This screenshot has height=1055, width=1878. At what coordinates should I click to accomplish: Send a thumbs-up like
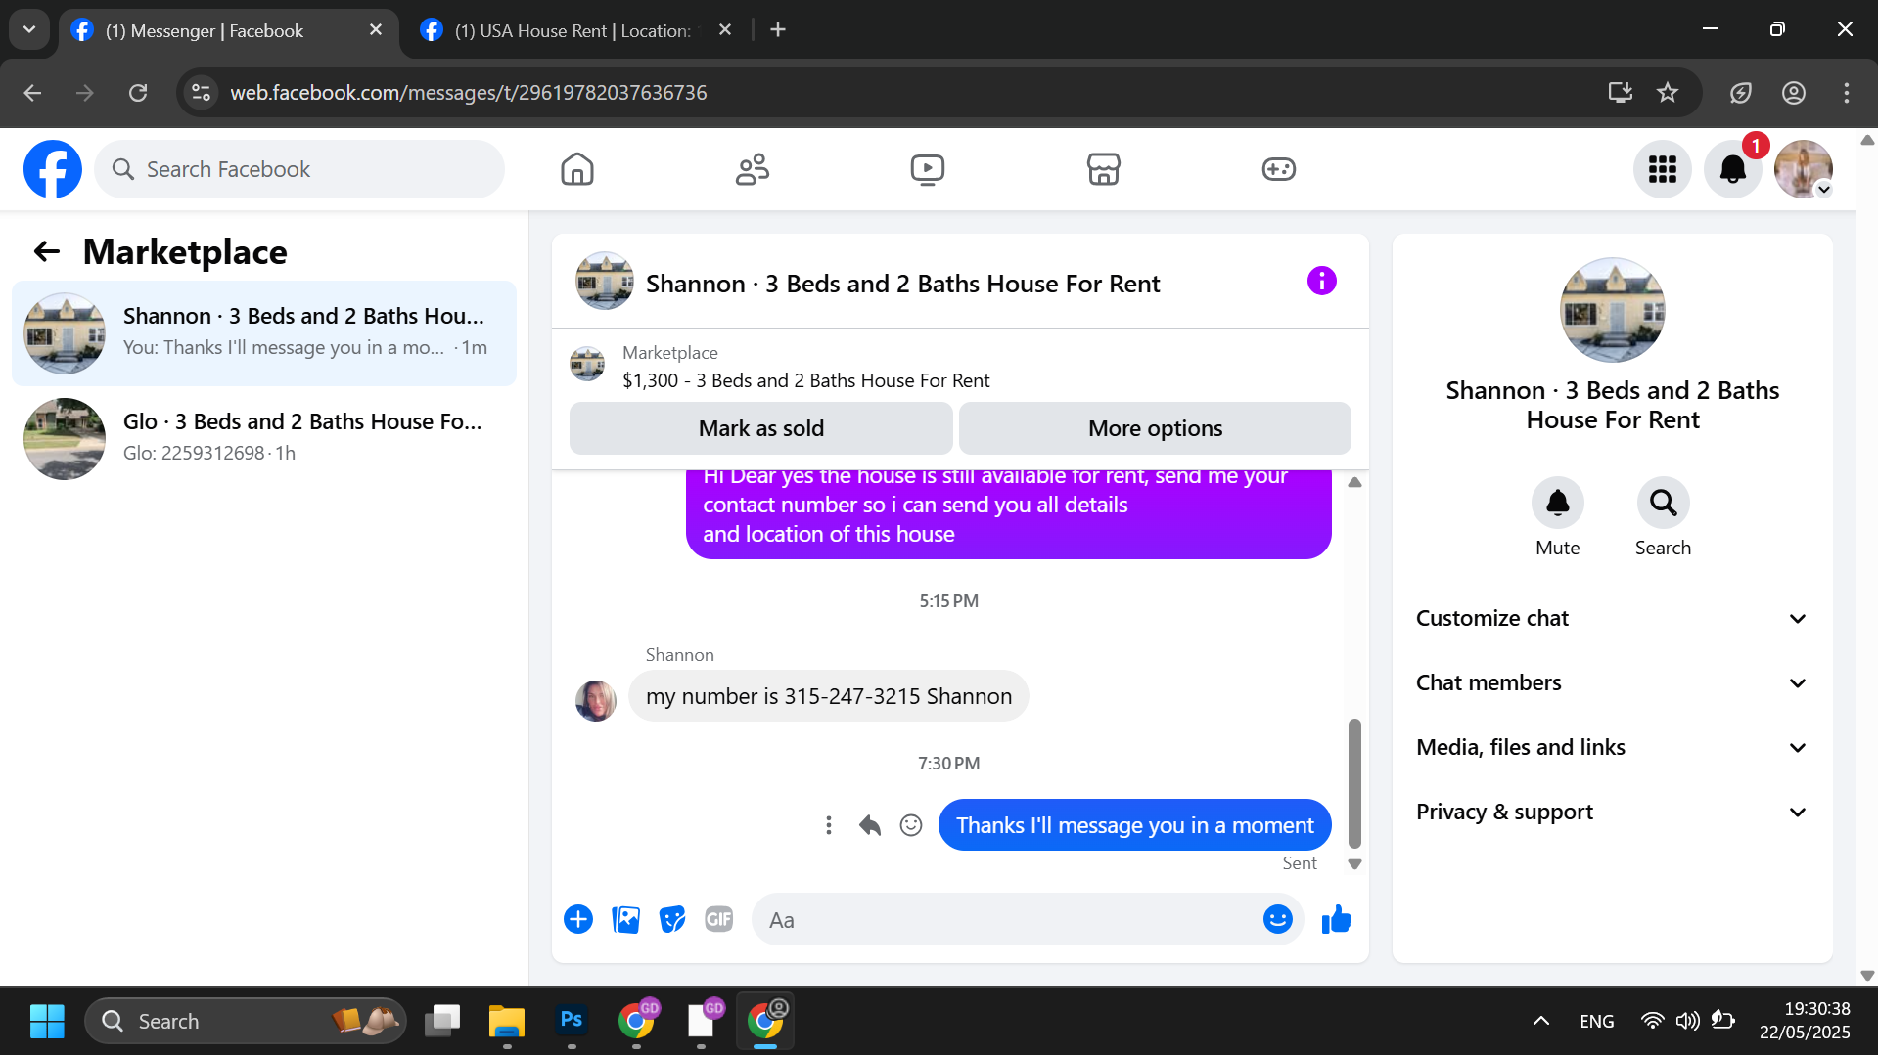click(x=1336, y=919)
